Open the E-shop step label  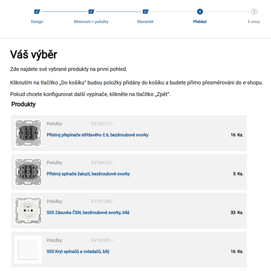click(x=254, y=22)
